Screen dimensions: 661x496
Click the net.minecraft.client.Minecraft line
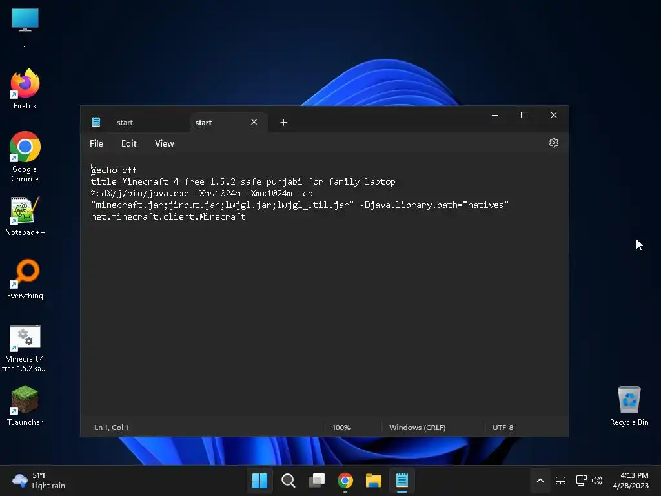coord(168,216)
